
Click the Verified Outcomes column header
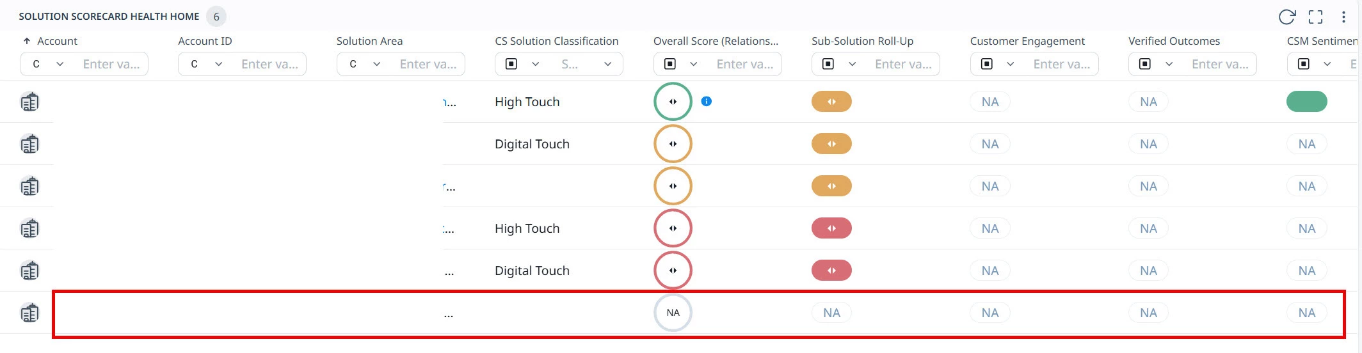(1174, 41)
